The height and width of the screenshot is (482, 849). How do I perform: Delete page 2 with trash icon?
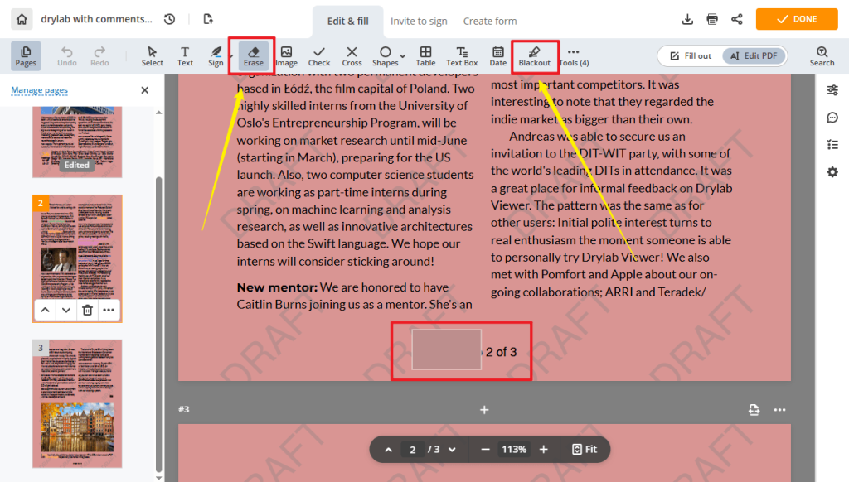pos(87,310)
